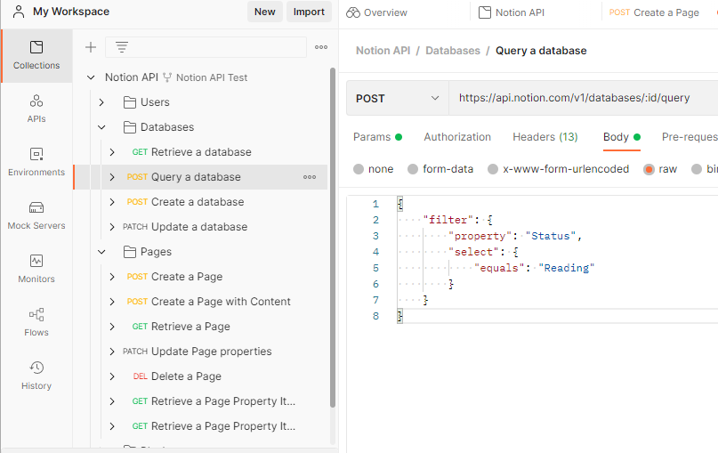Click the Overview tab binoculars icon
Viewport: 718px width, 453px height.
[353, 12]
